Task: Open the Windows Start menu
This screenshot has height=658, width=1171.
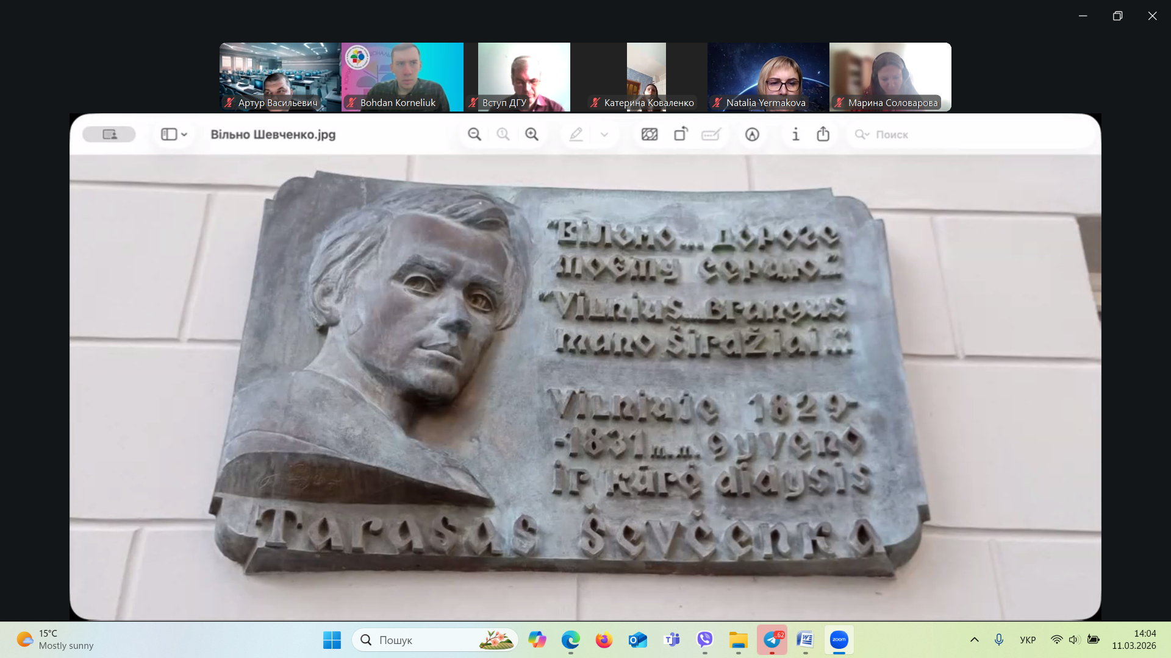Action: pyautogui.click(x=332, y=640)
